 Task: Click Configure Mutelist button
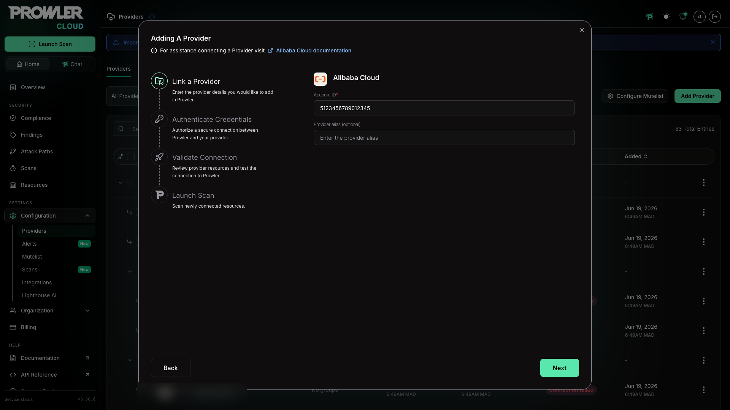[x=635, y=96]
